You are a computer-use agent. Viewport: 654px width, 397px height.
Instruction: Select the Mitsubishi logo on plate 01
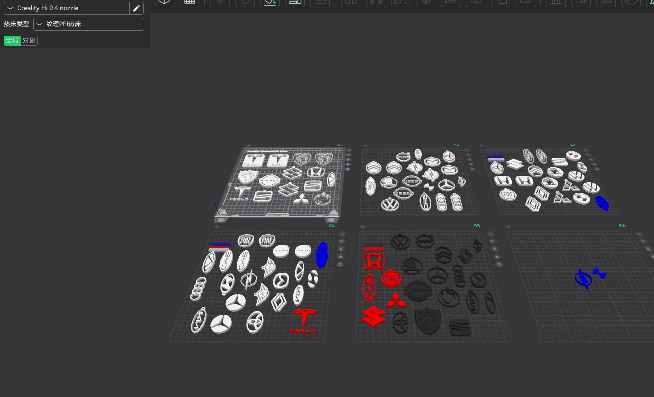click(x=300, y=200)
